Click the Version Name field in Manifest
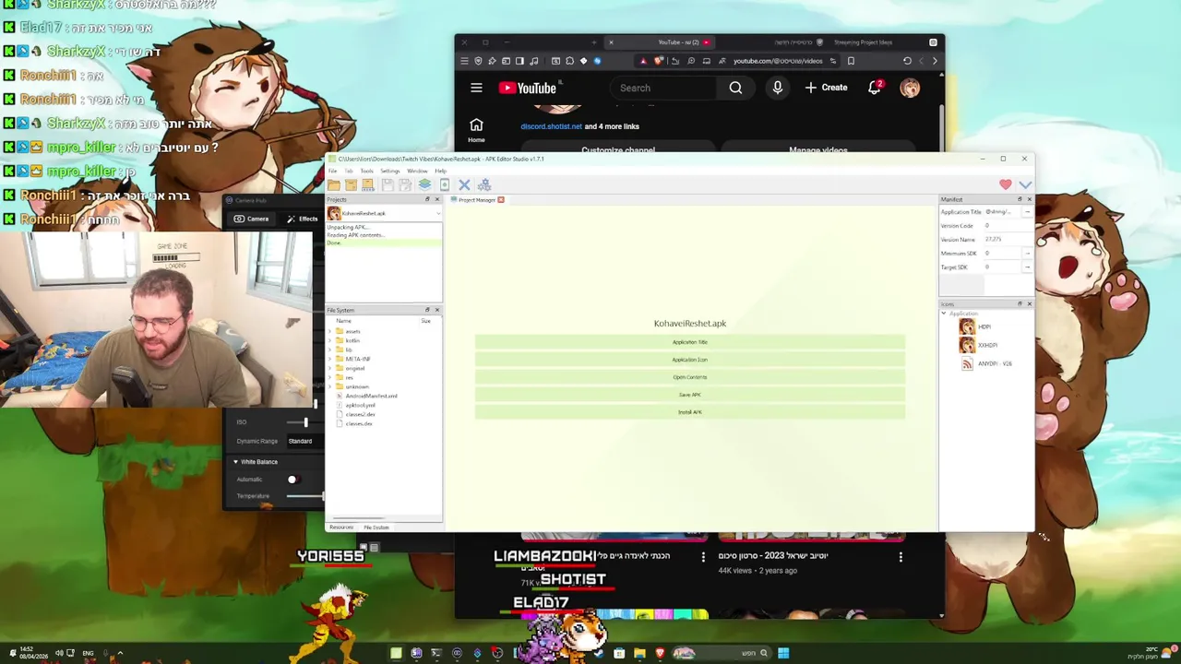This screenshot has width=1181, height=664. click(1008, 239)
